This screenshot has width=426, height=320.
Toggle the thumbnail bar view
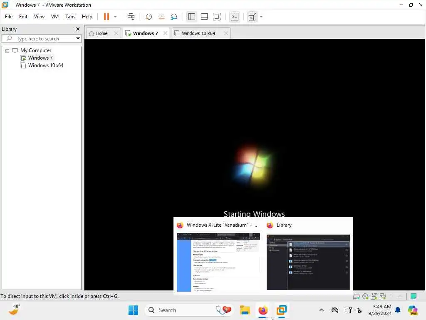pyautogui.click(x=204, y=17)
